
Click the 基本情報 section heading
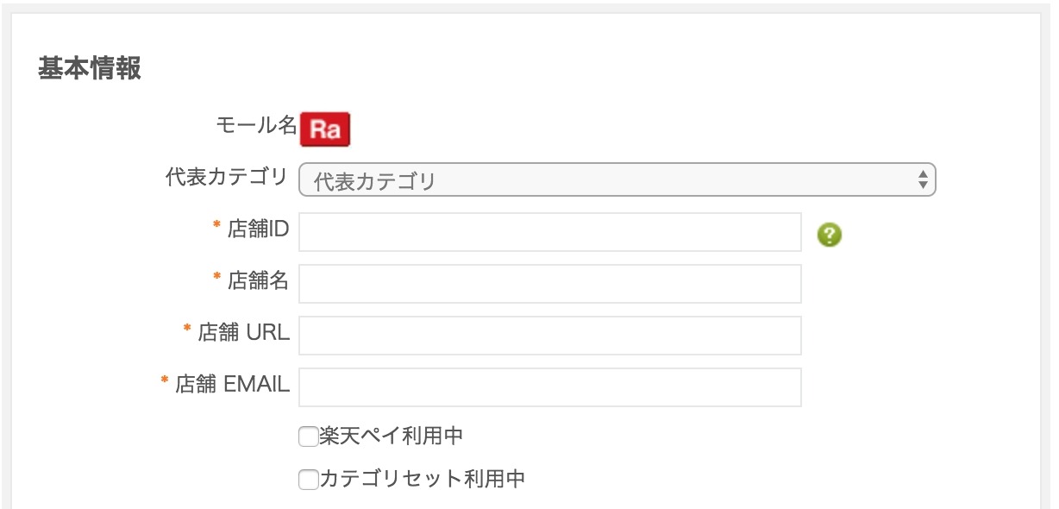point(90,69)
